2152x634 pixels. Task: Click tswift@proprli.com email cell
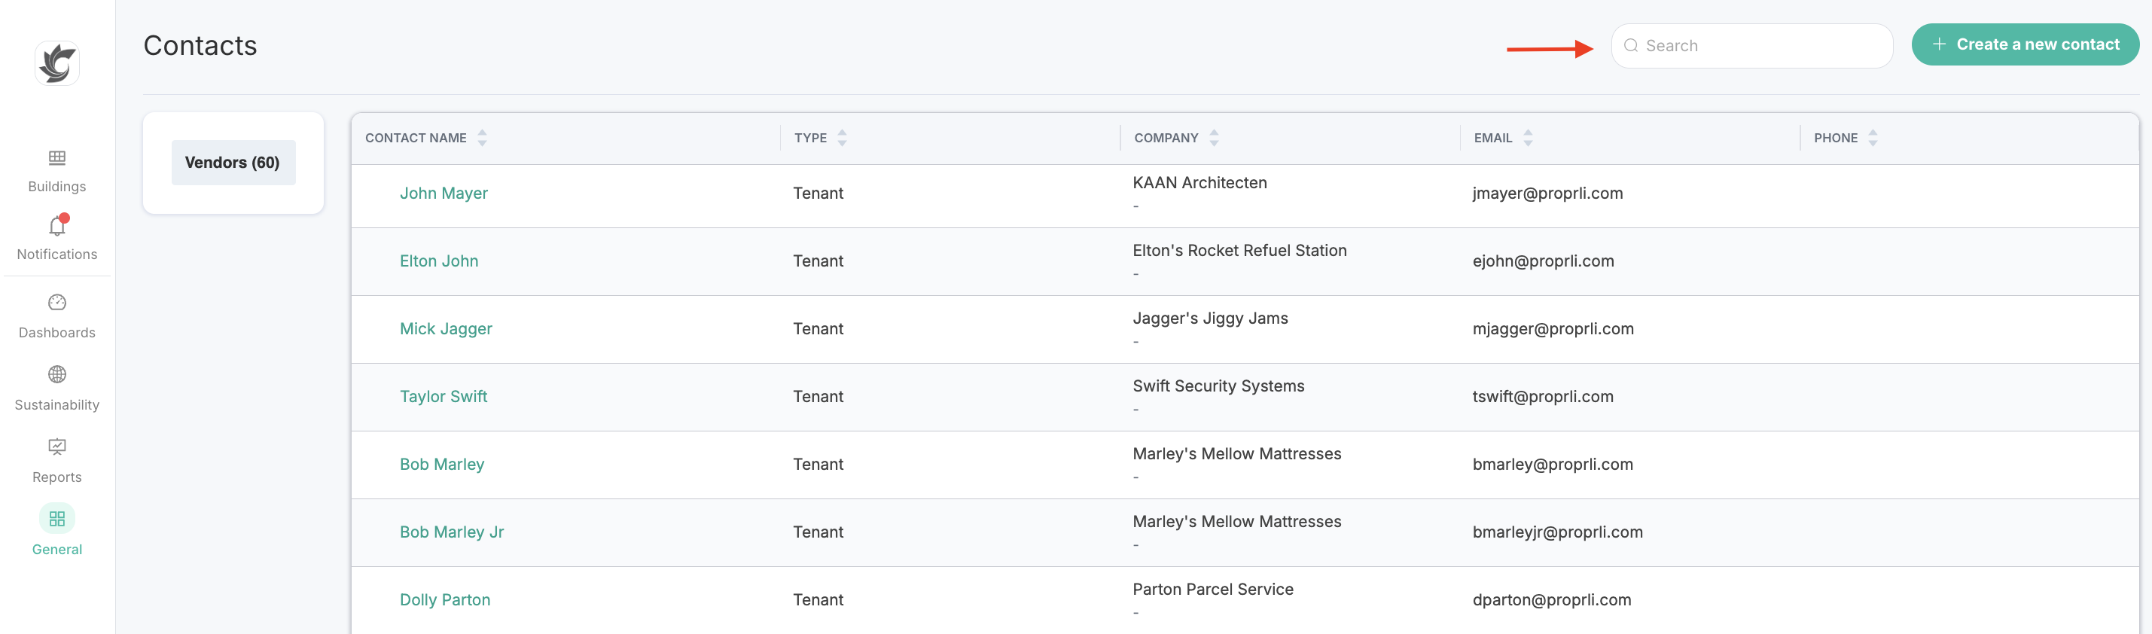click(1543, 397)
